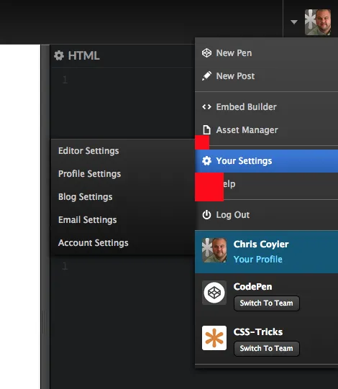This screenshot has width=338, height=389.
Task: Select Profile Settings in submenu
Action: pyautogui.click(x=89, y=174)
